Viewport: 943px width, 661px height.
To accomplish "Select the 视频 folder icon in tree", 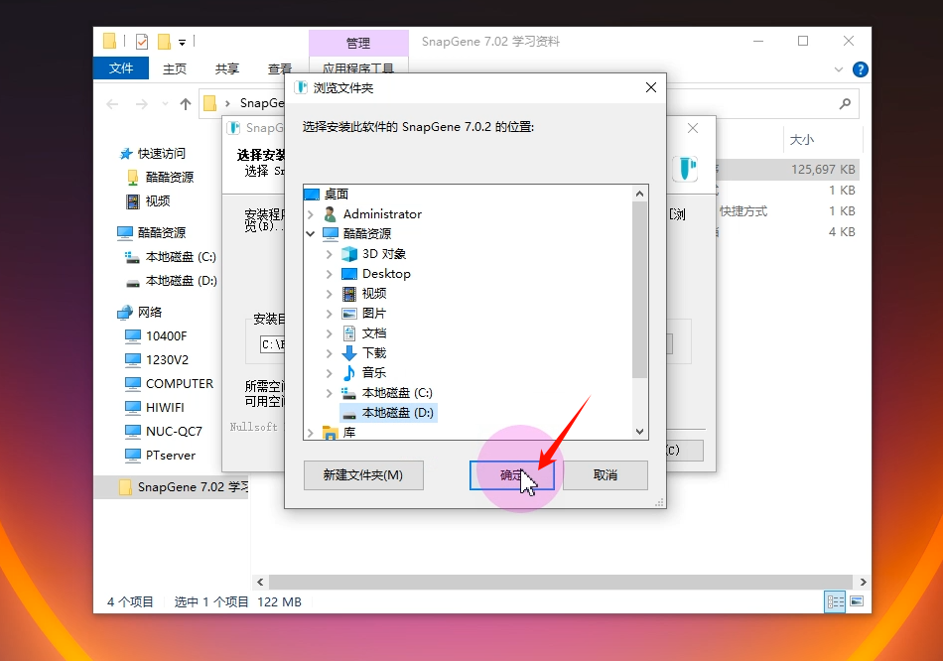I will (x=349, y=294).
